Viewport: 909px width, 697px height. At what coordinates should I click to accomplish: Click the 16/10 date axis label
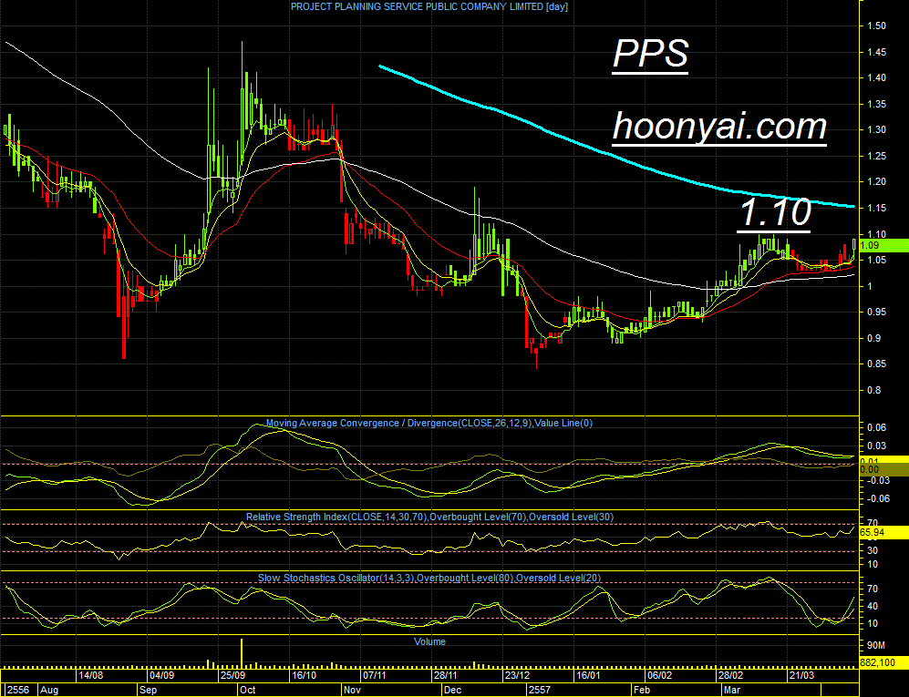coord(304,675)
